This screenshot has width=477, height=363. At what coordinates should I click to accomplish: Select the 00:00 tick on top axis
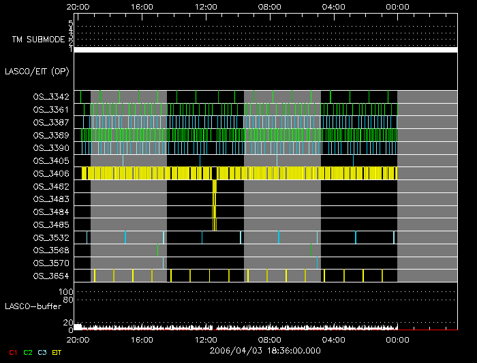[x=397, y=6]
